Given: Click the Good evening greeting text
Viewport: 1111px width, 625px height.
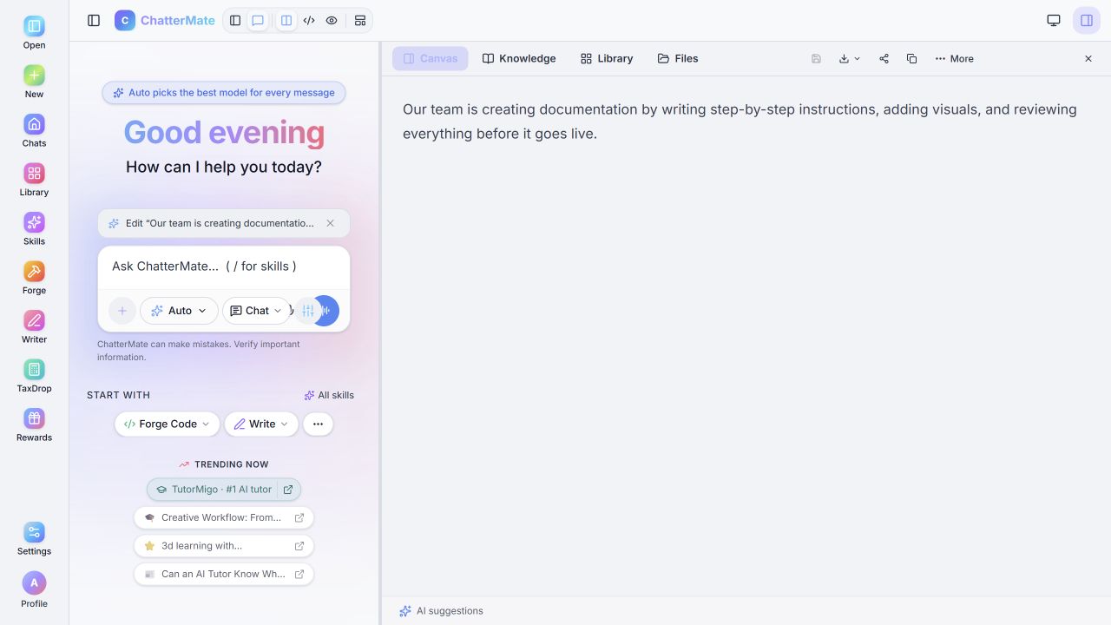Looking at the screenshot, I should [224, 132].
